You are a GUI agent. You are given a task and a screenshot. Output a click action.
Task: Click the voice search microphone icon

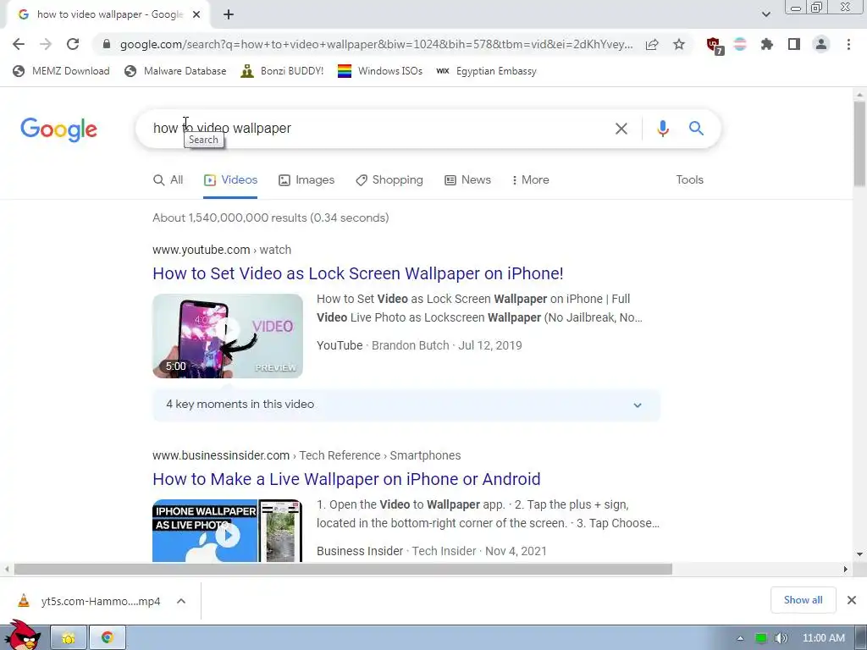tap(662, 129)
